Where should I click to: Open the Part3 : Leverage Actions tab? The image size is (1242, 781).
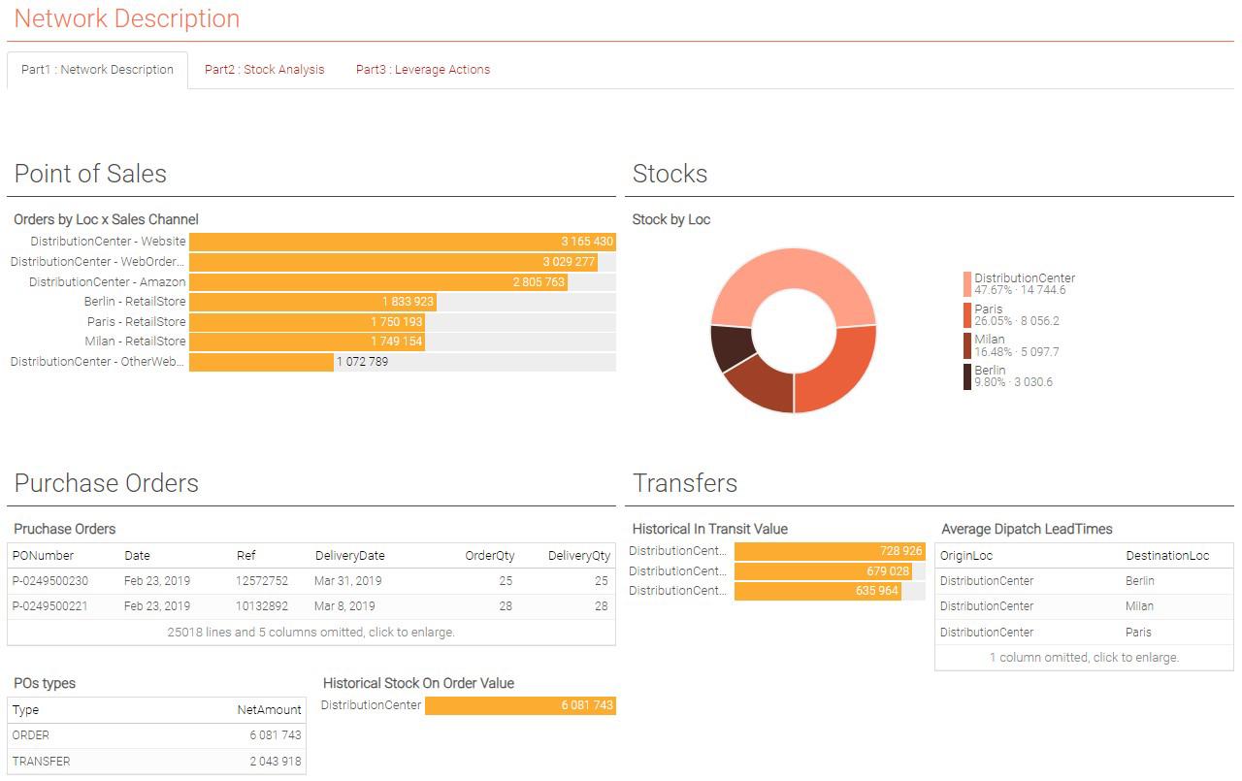pyautogui.click(x=423, y=69)
